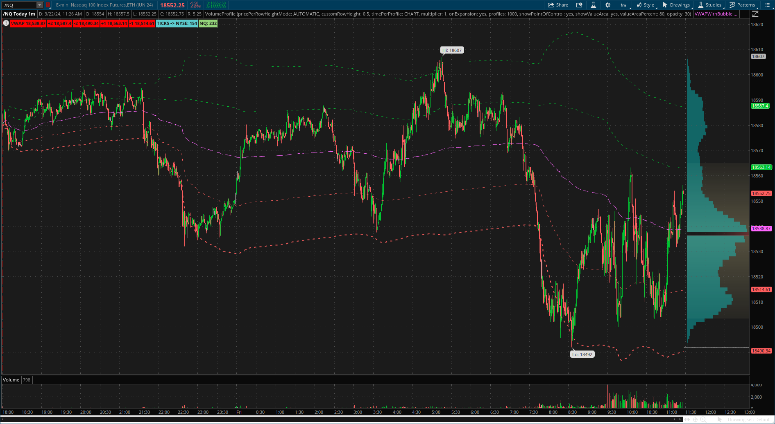The width and height of the screenshot is (775, 424).
Task: Click the Share button in toolbar
Action: point(558,5)
